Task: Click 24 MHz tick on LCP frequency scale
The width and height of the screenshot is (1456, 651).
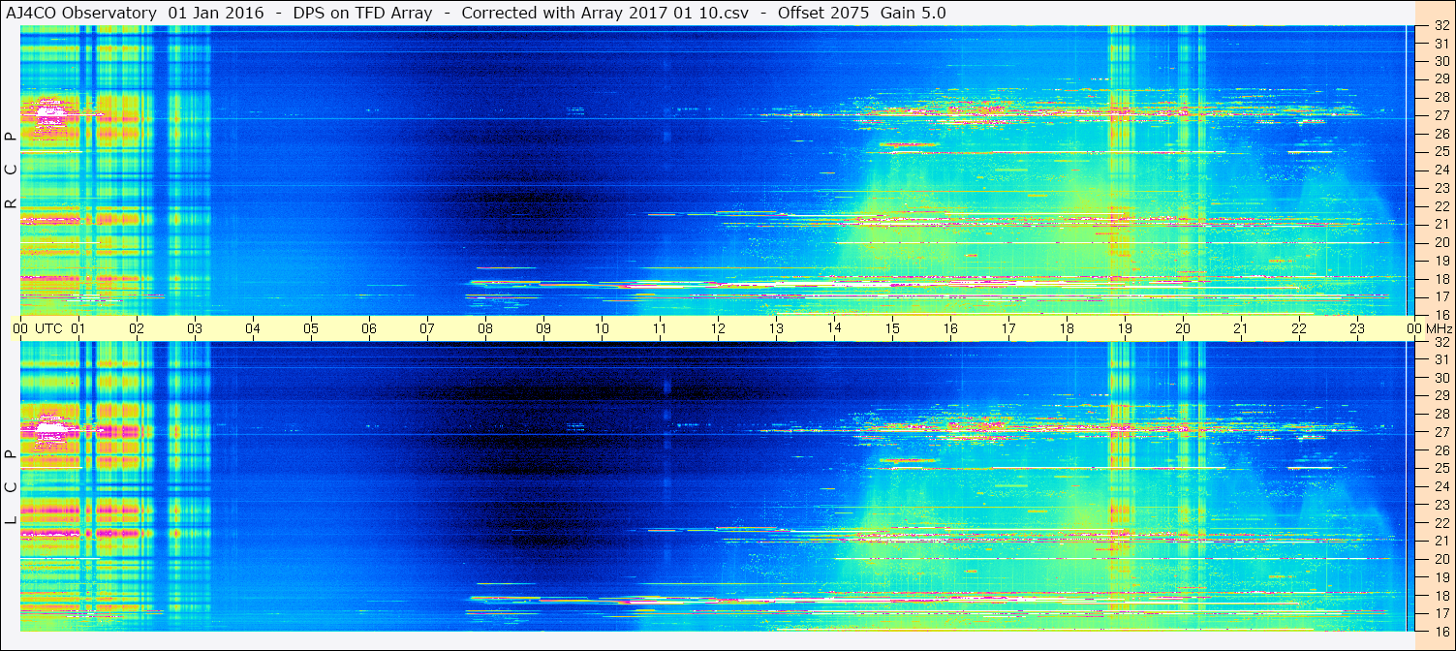Action: [x=1441, y=486]
